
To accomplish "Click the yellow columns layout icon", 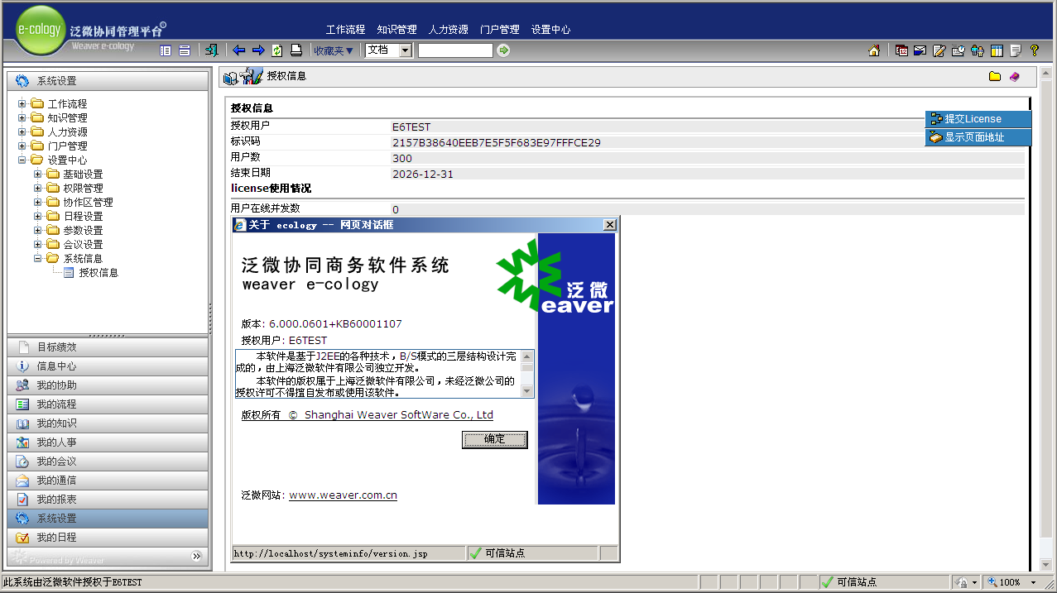I will pyautogui.click(x=997, y=50).
